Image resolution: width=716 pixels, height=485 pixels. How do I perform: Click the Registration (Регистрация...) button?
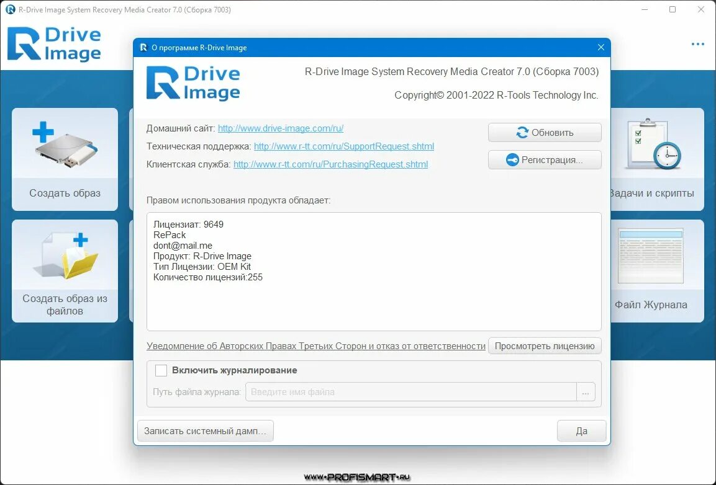pyautogui.click(x=545, y=160)
